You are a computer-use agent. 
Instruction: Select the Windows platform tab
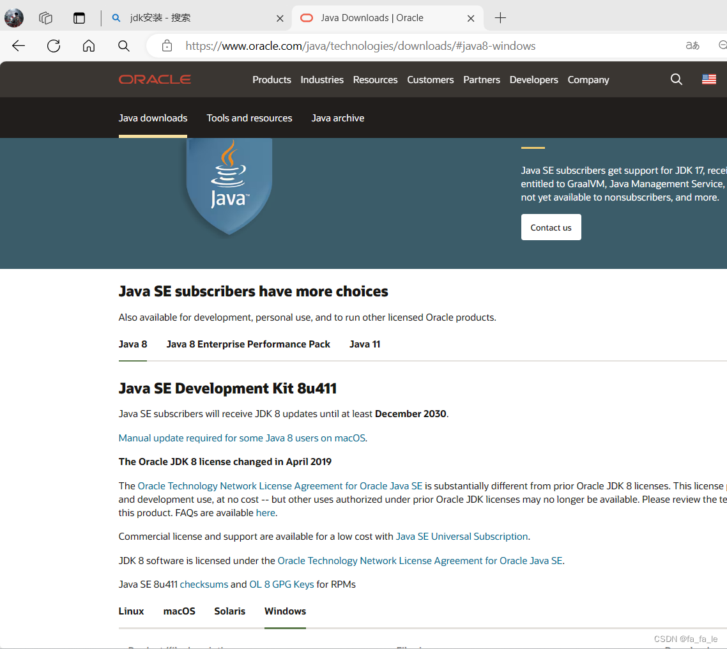[x=285, y=611]
